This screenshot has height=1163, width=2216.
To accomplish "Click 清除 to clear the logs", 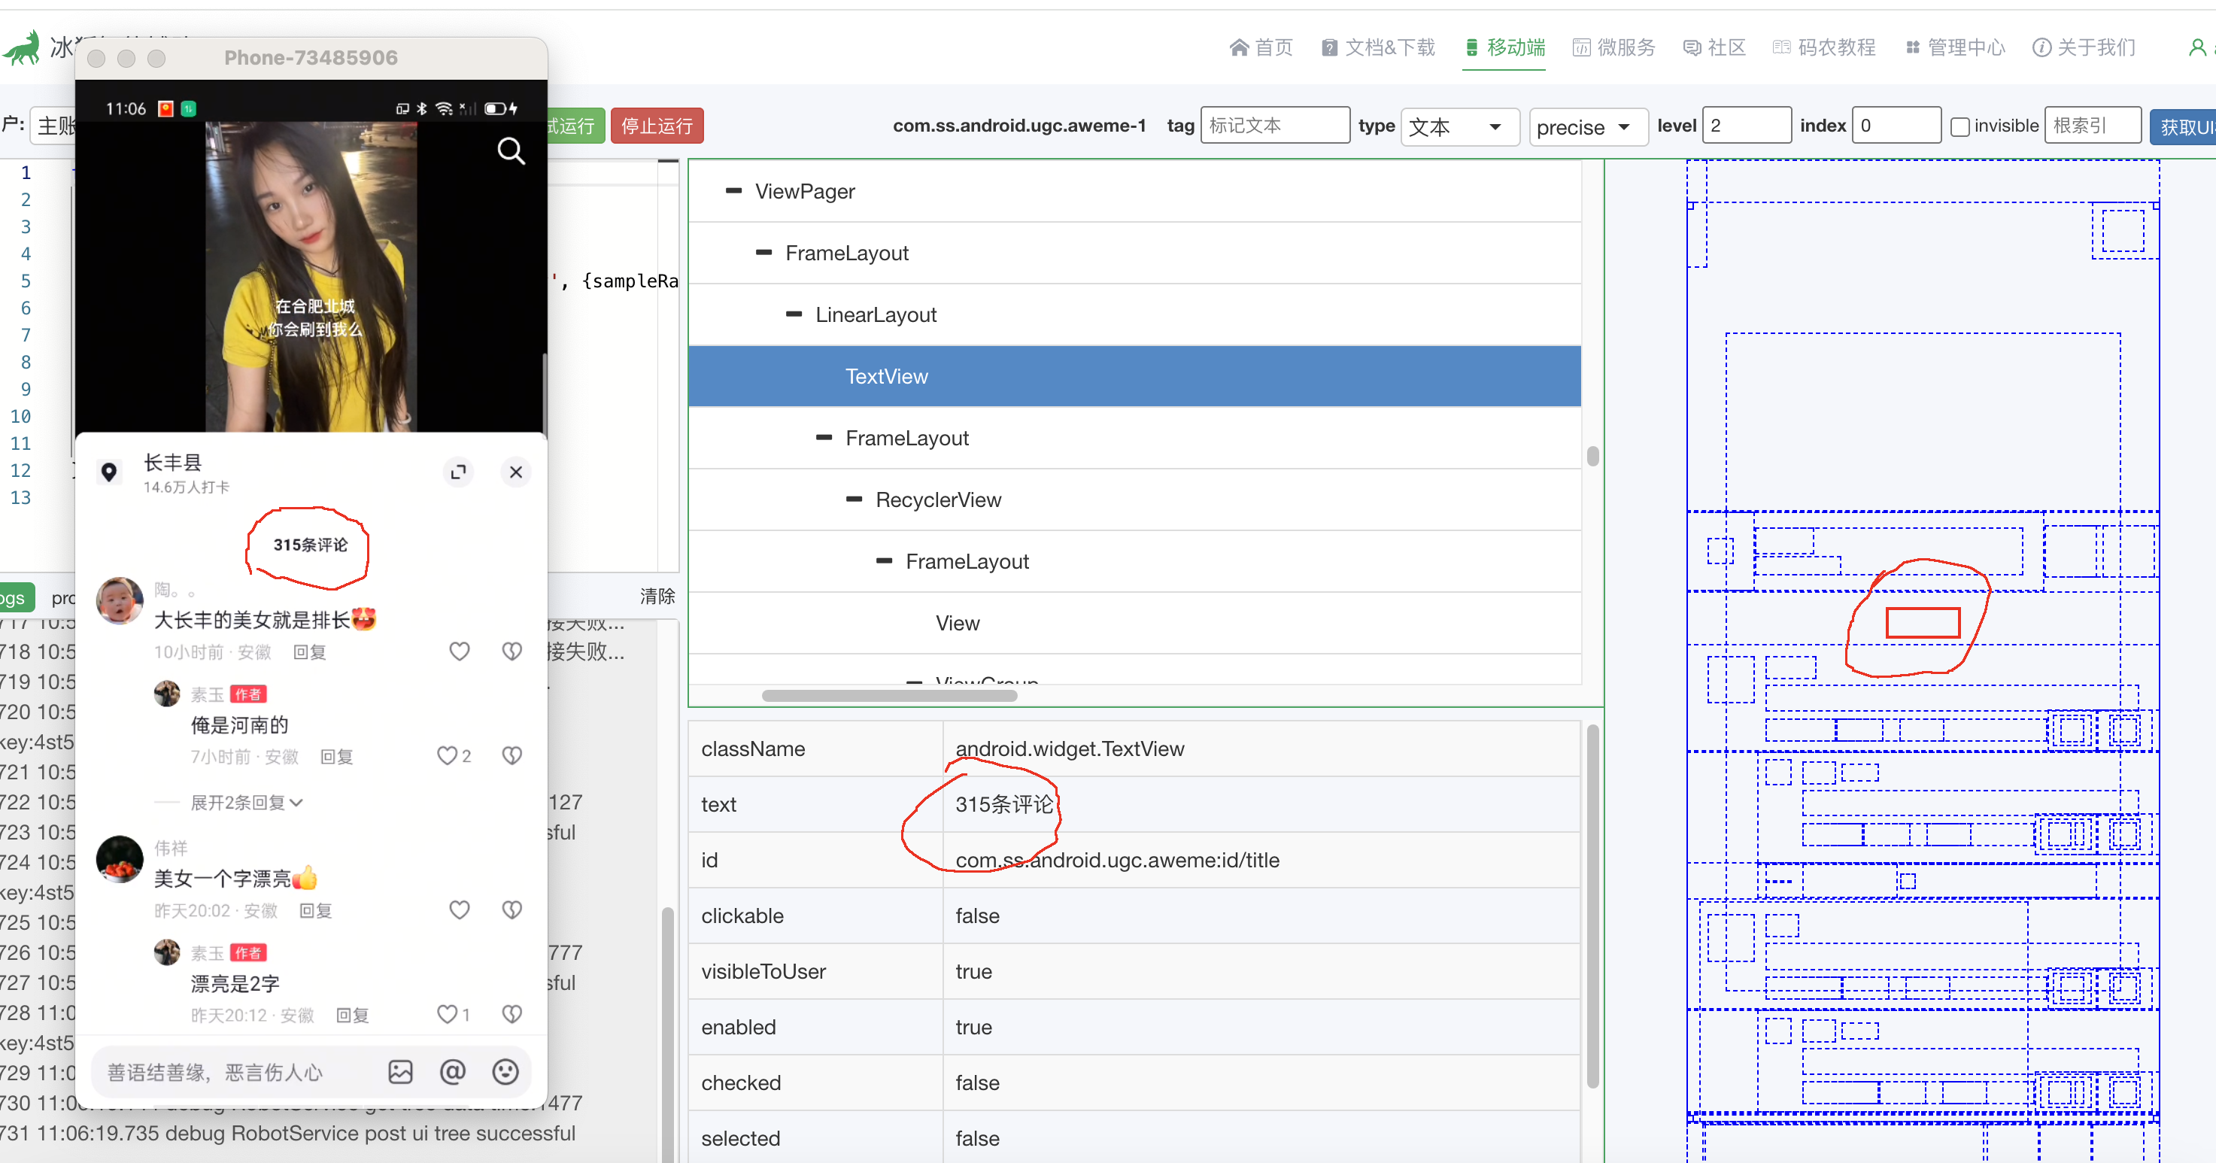I will (657, 596).
